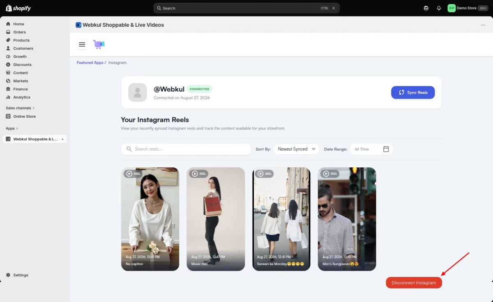The image size is (493, 302).
Task: Select the Discounts icon
Action: pos(8,65)
